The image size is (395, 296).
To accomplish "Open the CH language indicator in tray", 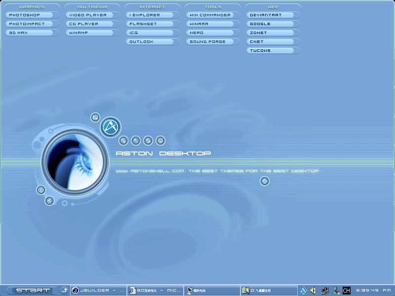I will pyautogui.click(x=346, y=291).
